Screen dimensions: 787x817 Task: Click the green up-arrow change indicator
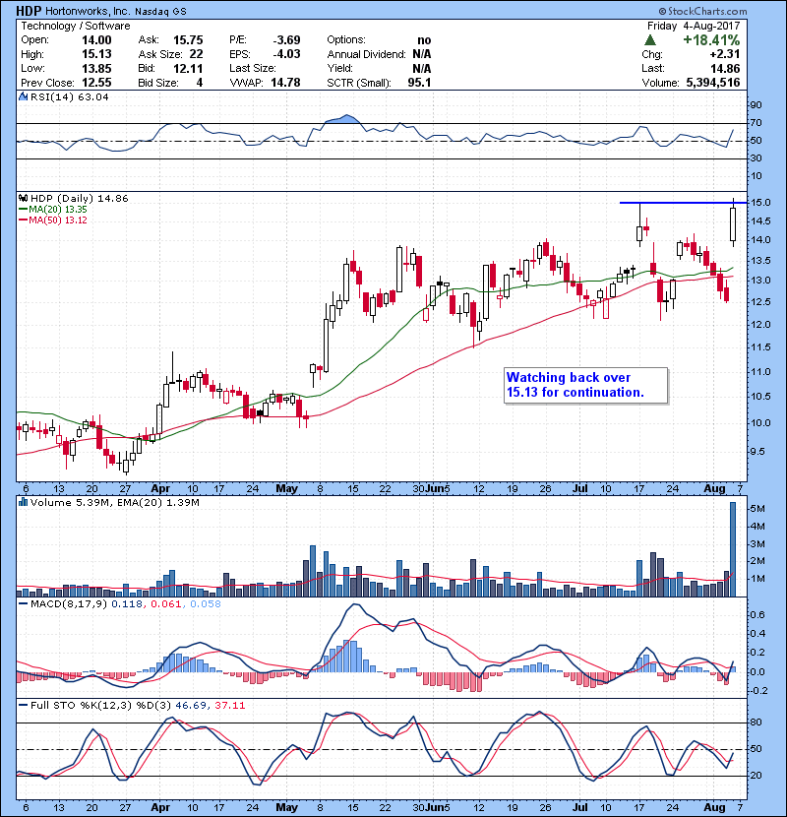click(649, 40)
